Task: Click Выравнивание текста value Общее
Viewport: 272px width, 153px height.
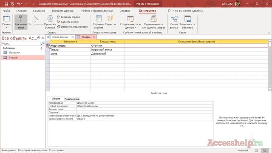Action: (x=144, y=119)
